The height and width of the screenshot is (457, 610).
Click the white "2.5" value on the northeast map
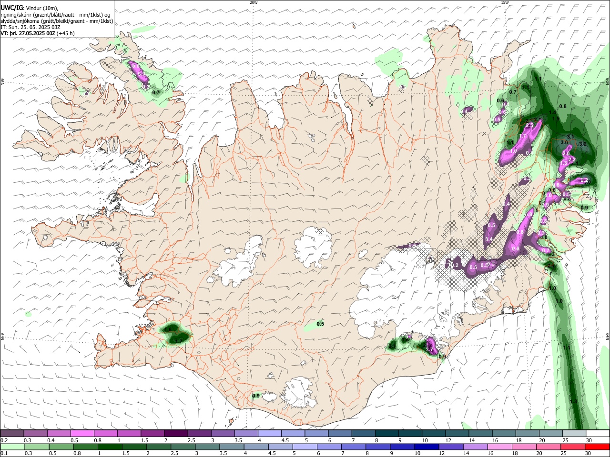(529, 125)
